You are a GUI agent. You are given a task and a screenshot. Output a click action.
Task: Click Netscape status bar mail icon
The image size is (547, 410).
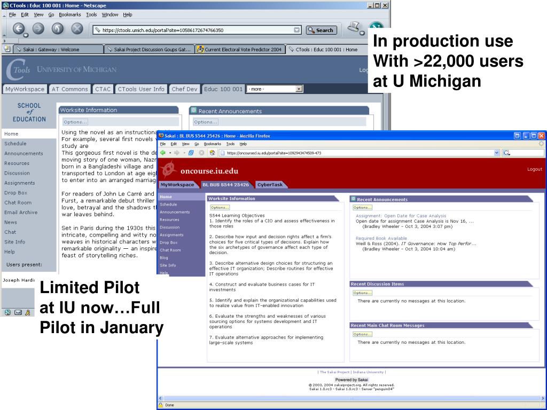[18, 312]
